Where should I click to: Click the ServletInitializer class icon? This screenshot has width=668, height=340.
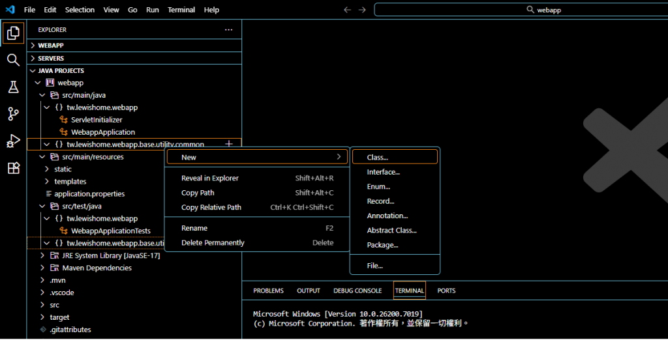(63, 120)
